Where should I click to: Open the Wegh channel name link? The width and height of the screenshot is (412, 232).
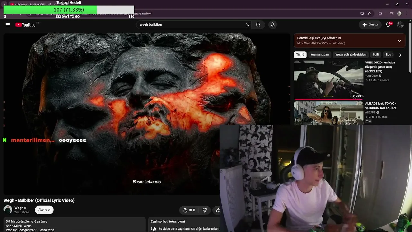(x=19, y=208)
